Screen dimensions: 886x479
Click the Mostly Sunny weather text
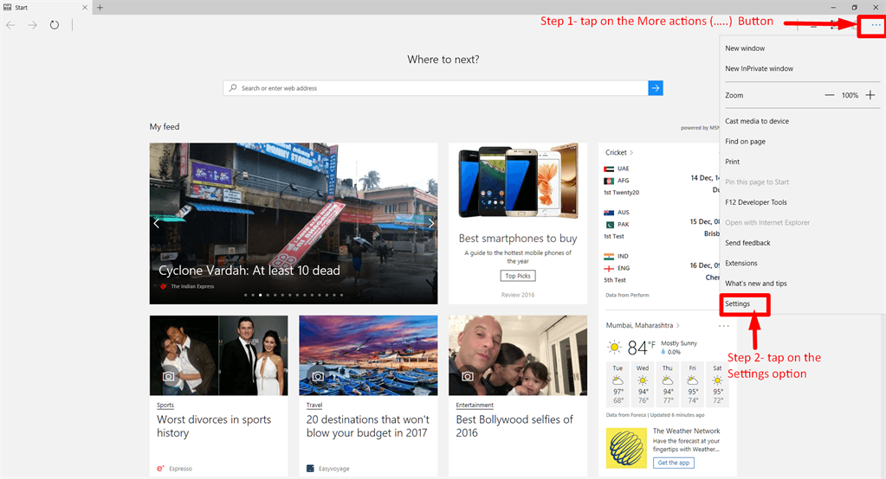(679, 343)
